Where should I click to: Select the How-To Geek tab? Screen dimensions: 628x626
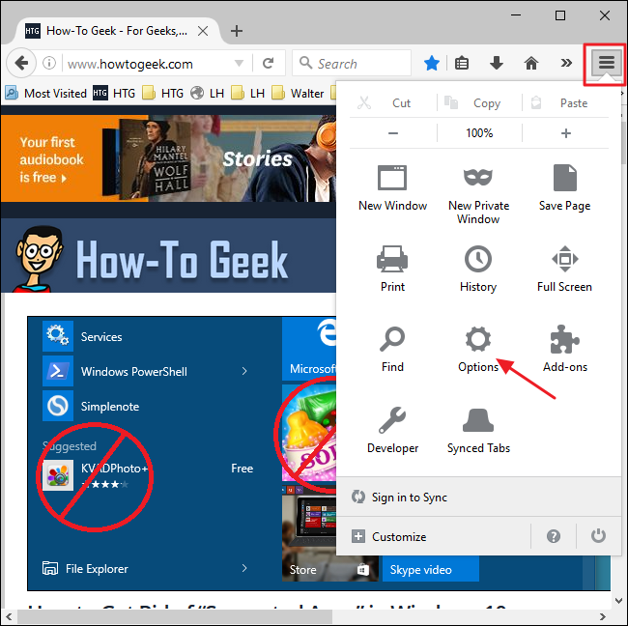point(116,31)
